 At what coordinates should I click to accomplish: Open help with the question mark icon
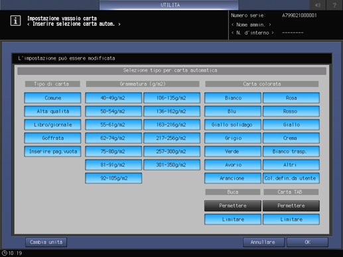pos(334,5)
